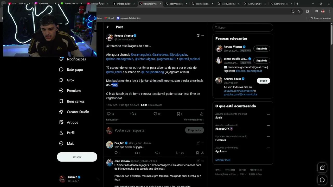The height and width of the screenshot is (187, 333).
Task: Bookmark the main post with 2 saves
Action: (180, 114)
